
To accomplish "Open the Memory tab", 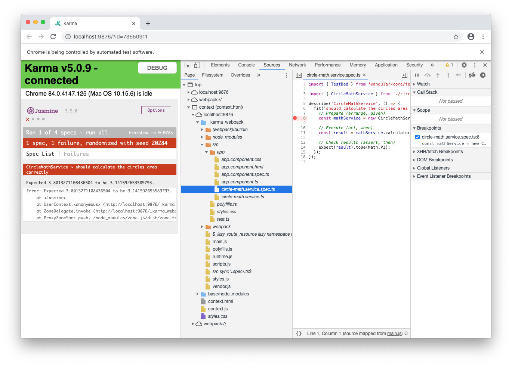I will [x=358, y=65].
